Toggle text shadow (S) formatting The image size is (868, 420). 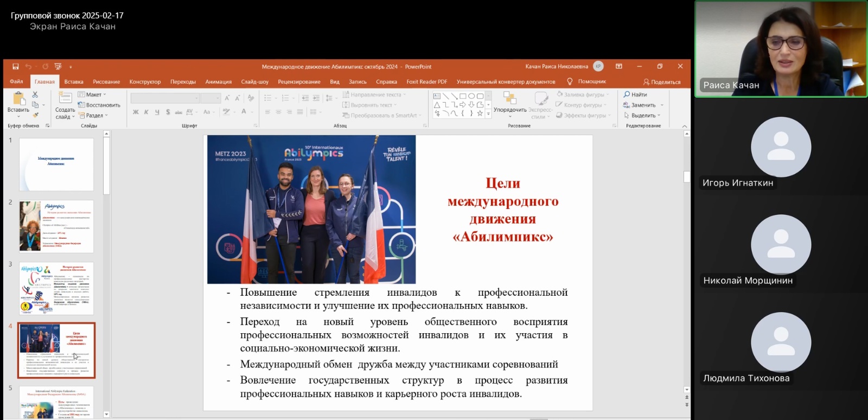click(x=168, y=112)
